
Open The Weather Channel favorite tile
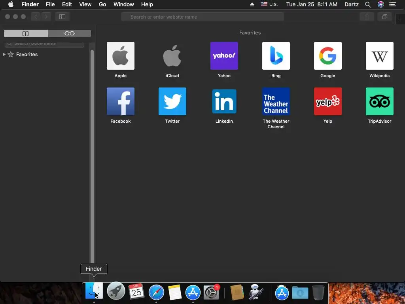coord(276,101)
